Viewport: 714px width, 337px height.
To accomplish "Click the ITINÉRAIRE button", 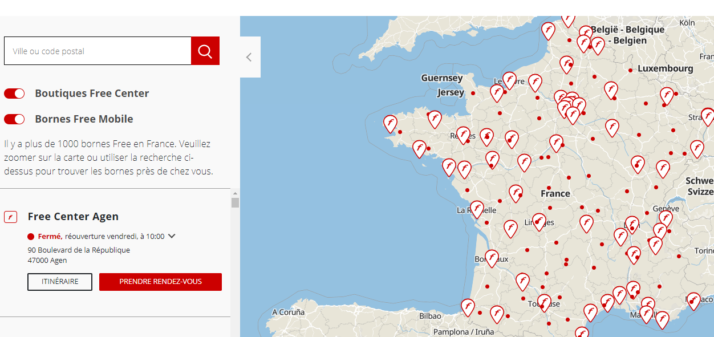I will 60,282.
